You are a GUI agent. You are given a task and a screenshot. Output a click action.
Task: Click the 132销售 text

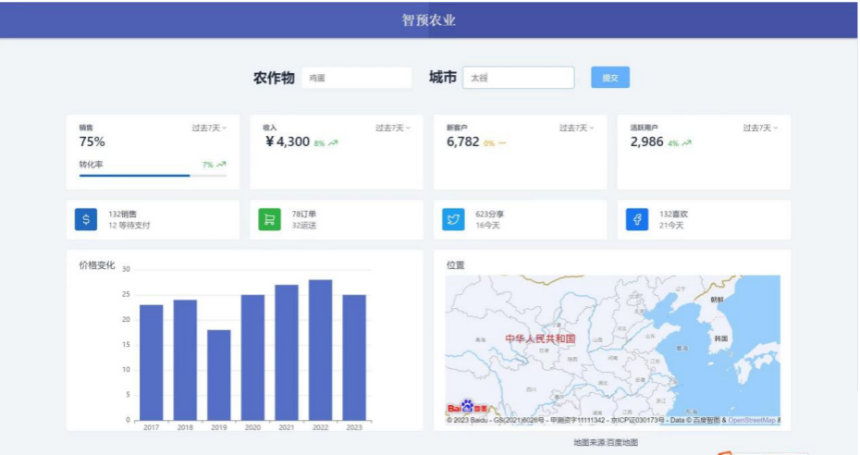coord(122,214)
